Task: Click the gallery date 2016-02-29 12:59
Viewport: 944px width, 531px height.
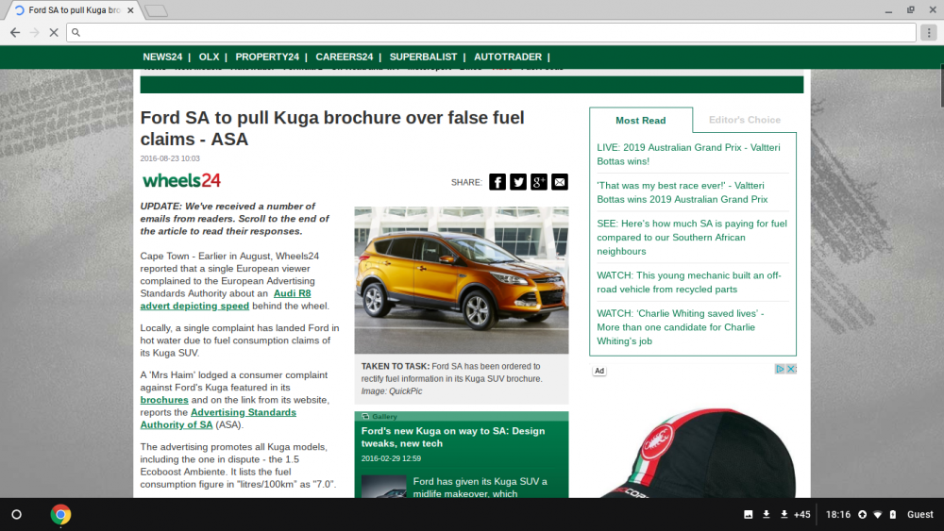Action: pyautogui.click(x=392, y=458)
